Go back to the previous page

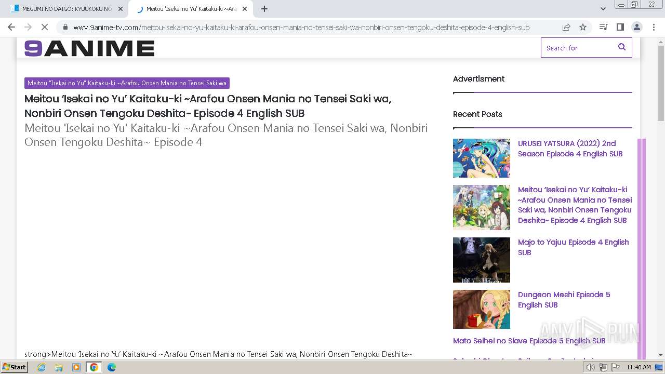click(11, 27)
